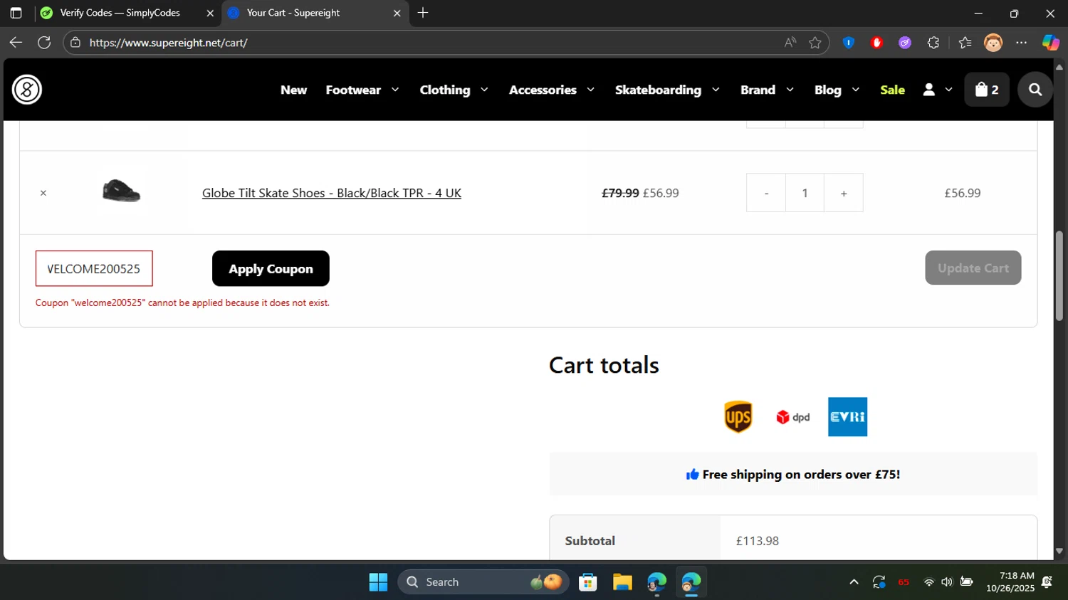The width and height of the screenshot is (1068, 600).
Task: Switch to the Verify Codes SimplyCodes tab
Action: click(x=128, y=13)
